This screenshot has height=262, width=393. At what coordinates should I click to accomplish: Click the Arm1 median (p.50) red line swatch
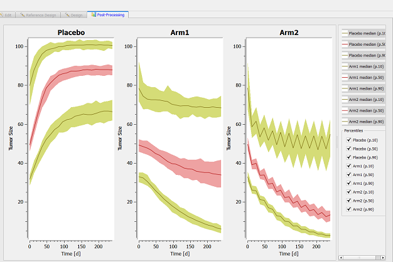pyautogui.click(x=344, y=77)
